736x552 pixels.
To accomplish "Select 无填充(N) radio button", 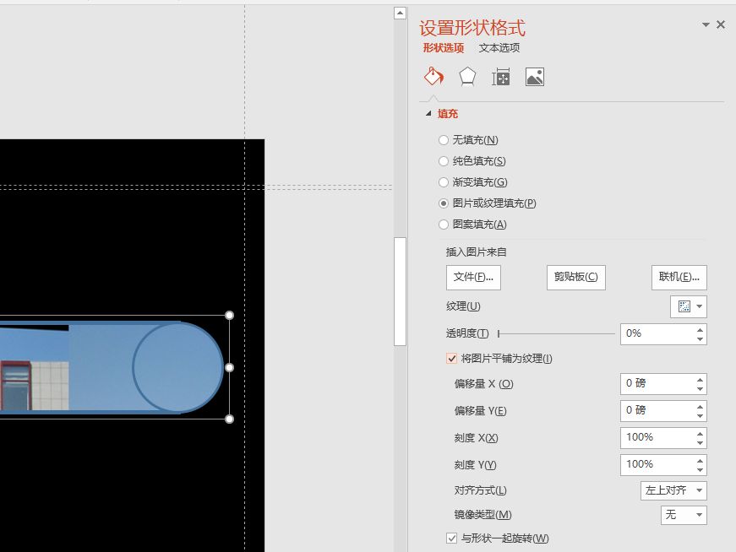I will (x=443, y=140).
